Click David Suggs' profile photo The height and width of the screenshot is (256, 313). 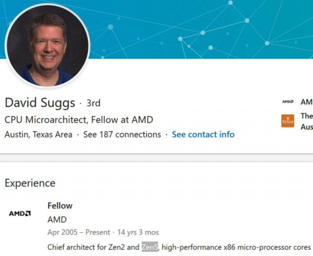click(x=47, y=46)
